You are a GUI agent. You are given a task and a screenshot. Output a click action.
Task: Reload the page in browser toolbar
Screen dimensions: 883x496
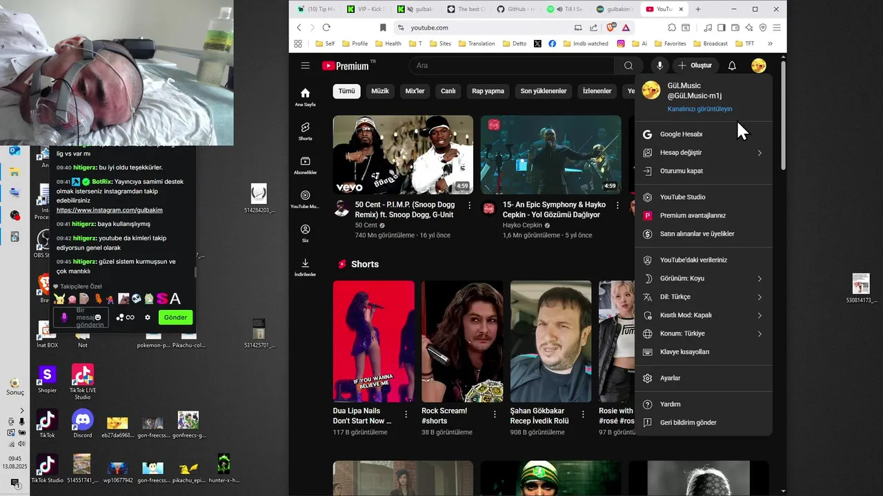(x=326, y=28)
